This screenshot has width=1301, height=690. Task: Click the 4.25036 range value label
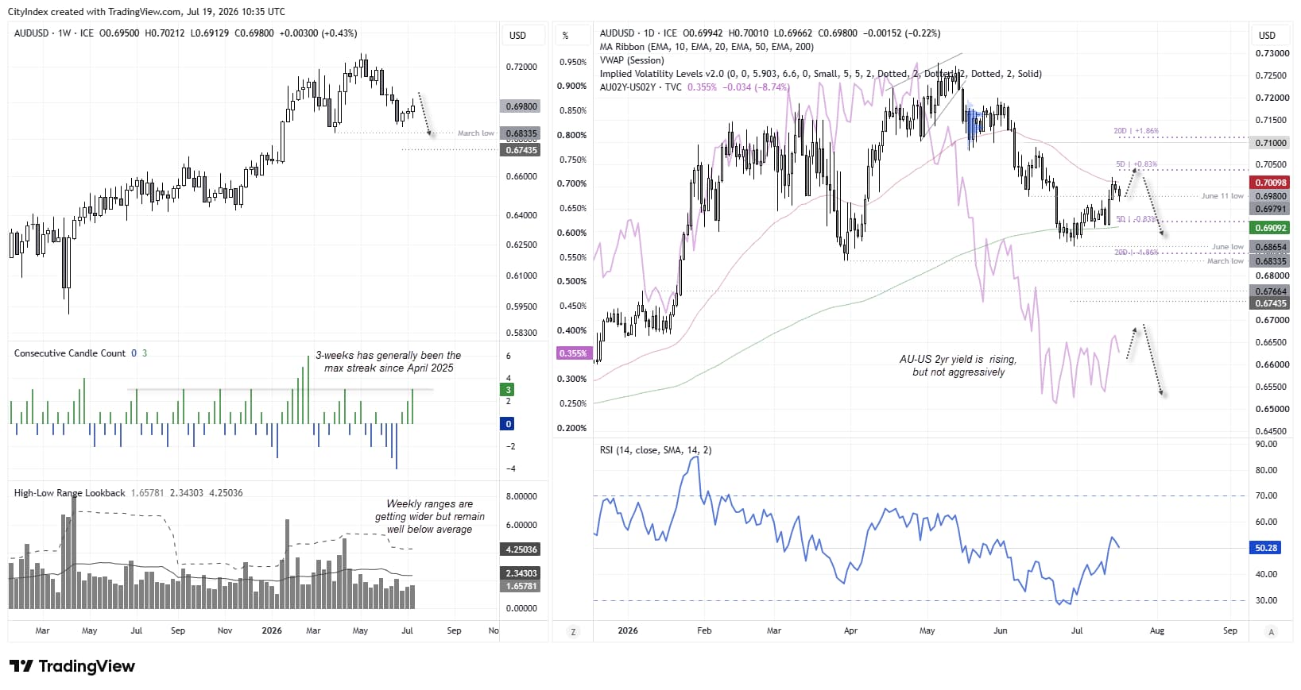[521, 549]
